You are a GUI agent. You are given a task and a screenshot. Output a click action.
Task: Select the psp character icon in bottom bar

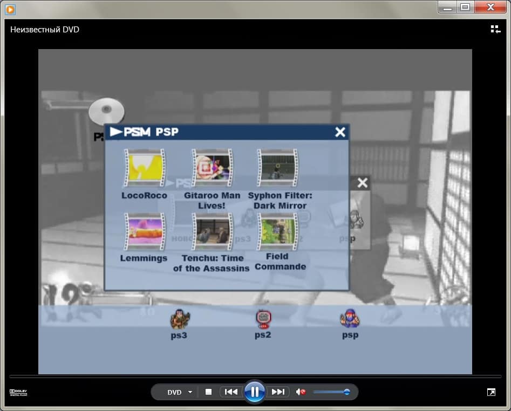[350, 318]
